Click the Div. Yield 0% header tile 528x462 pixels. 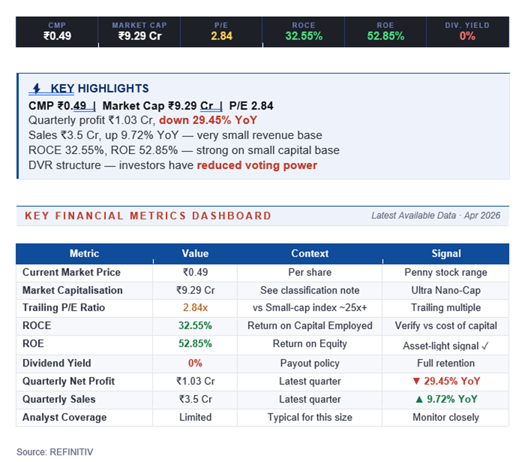click(467, 32)
